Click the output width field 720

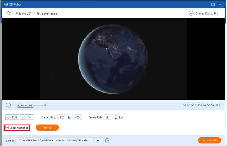click(62, 117)
